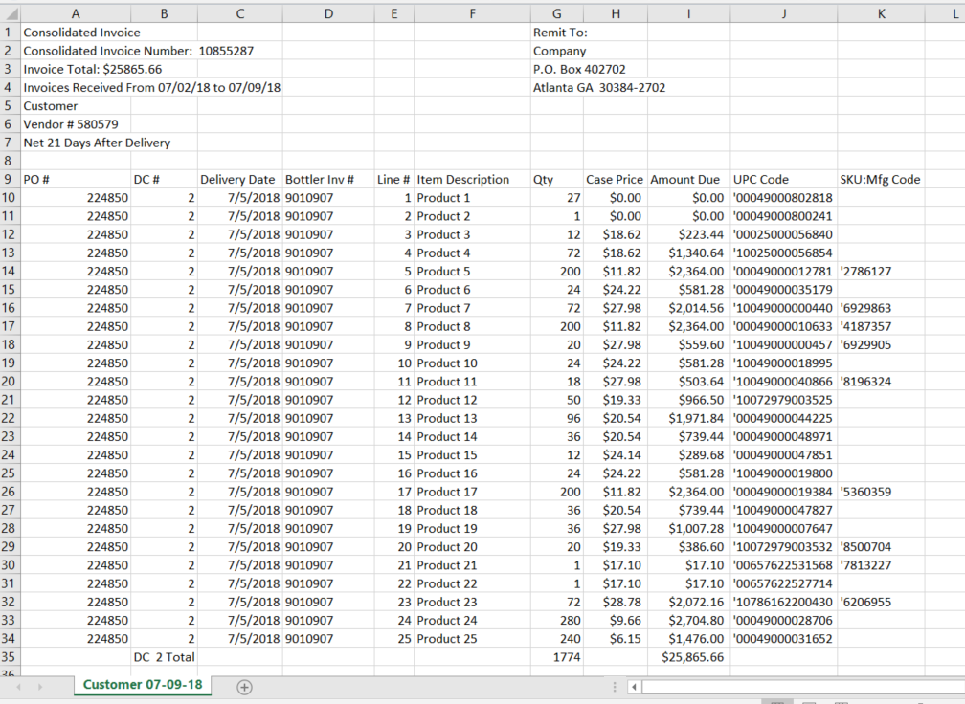The height and width of the screenshot is (704, 965).
Task: Select the Vendor # 580579 cell
Action: 76,123
